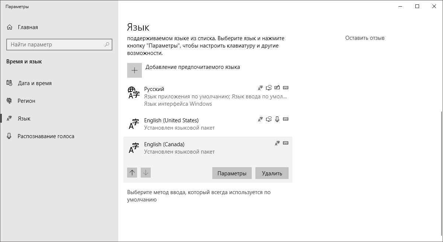Click display language icon for English (Canada)
443x242 pixels.
coord(277,143)
